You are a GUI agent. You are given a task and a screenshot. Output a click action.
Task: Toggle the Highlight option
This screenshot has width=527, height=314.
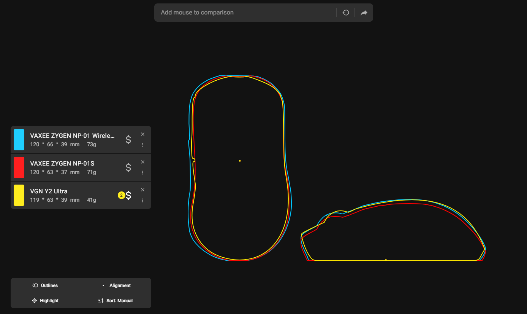point(45,301)
